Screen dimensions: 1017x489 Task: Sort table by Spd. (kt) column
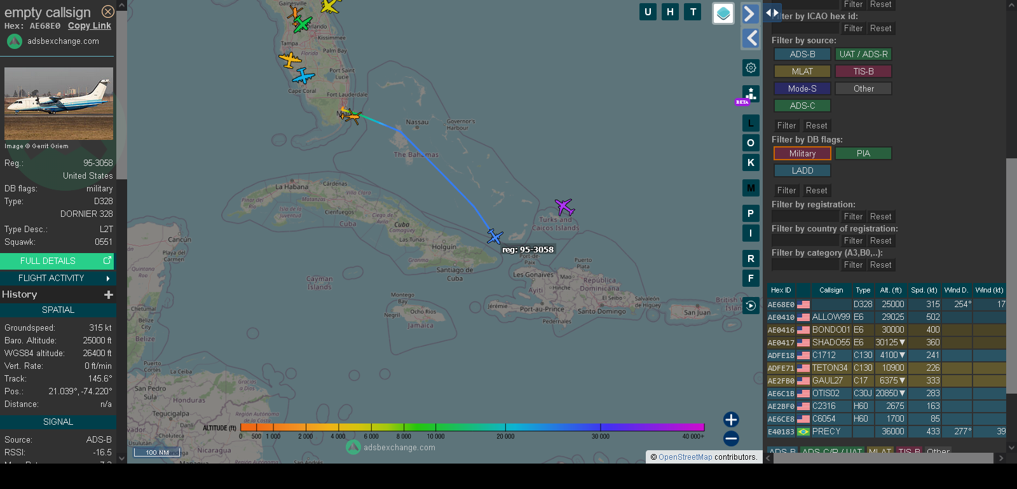click(924, 291)
